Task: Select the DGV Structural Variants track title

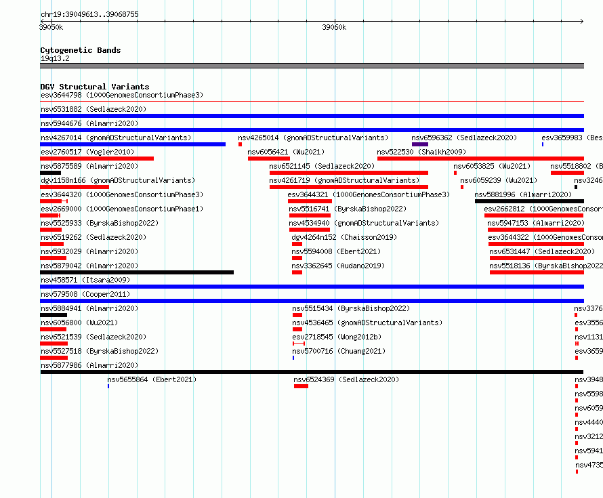Action: 95,87
